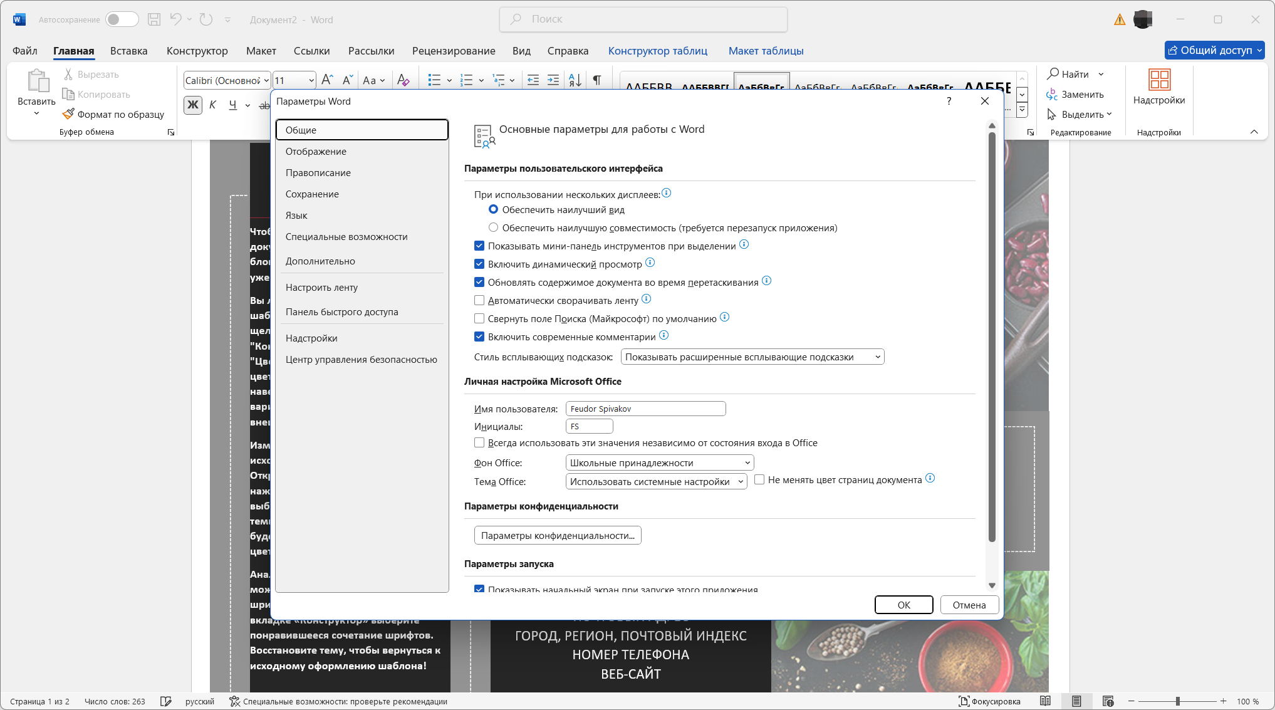Confirm options with the OK button

coord(904,605)
